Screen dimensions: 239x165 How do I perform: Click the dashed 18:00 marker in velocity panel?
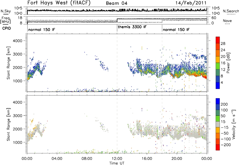click(x=162, y=124)
